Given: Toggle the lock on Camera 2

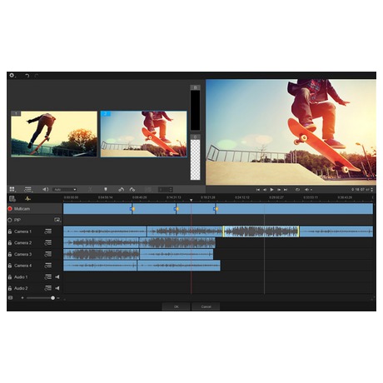Looking at the screenshot, I should 10,243.
